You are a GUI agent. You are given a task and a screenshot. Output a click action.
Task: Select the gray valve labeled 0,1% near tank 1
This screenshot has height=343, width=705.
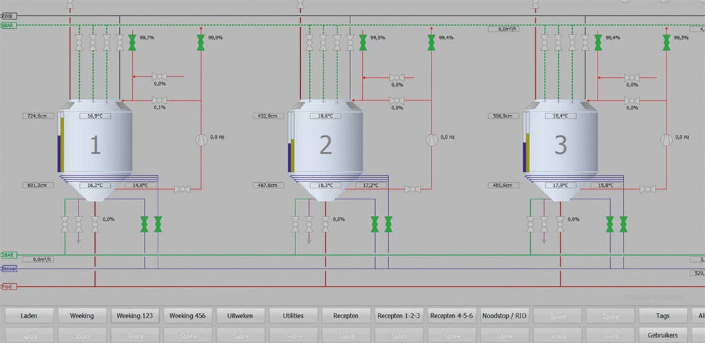(159, 100)
